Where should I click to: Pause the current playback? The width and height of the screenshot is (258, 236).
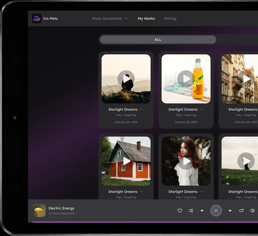216,211
